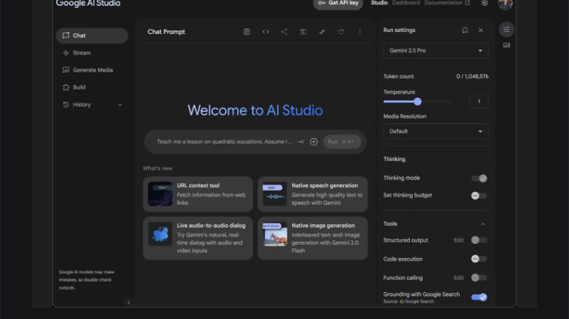Toggle the run settings sliders icon
Screen dimensions: 569x319
coord(506,29)
